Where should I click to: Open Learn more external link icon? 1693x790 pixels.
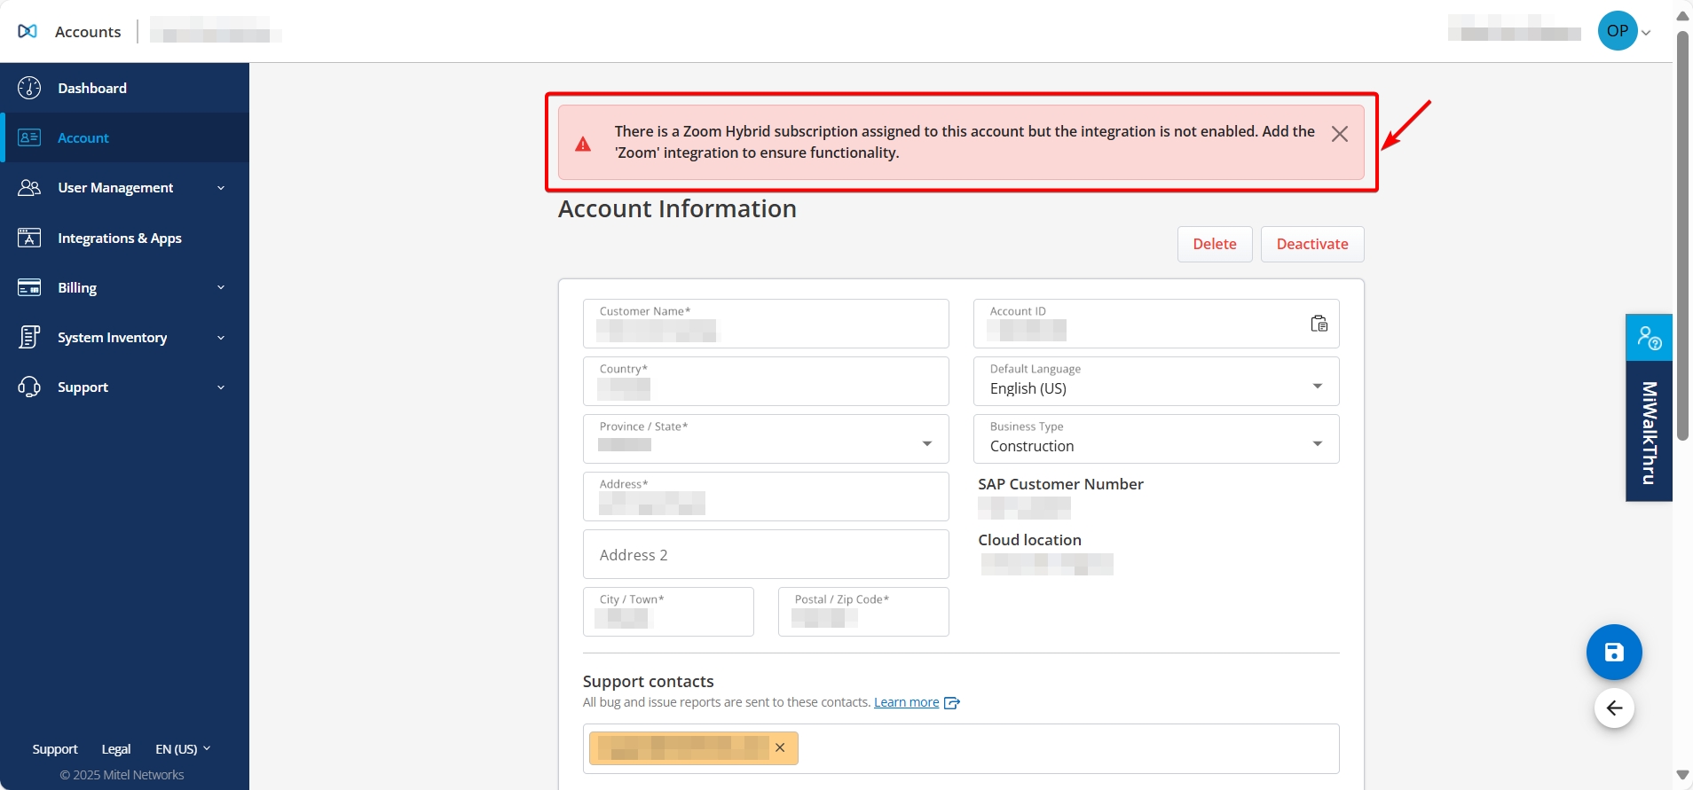pyautogui.click(x=952, y=703)
